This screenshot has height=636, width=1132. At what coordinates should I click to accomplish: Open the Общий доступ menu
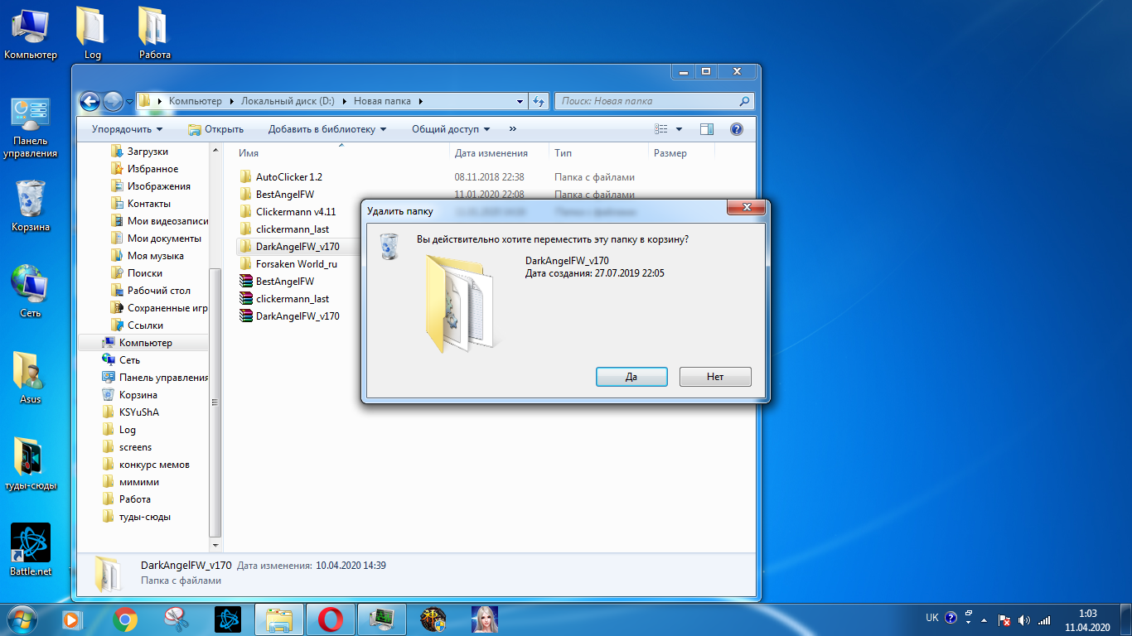451,129
